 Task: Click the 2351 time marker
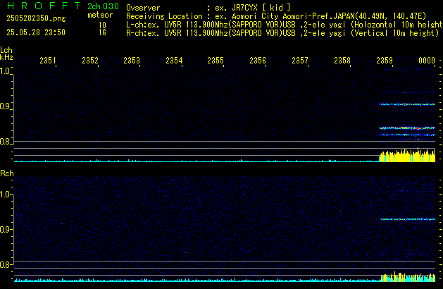point(48,61)
